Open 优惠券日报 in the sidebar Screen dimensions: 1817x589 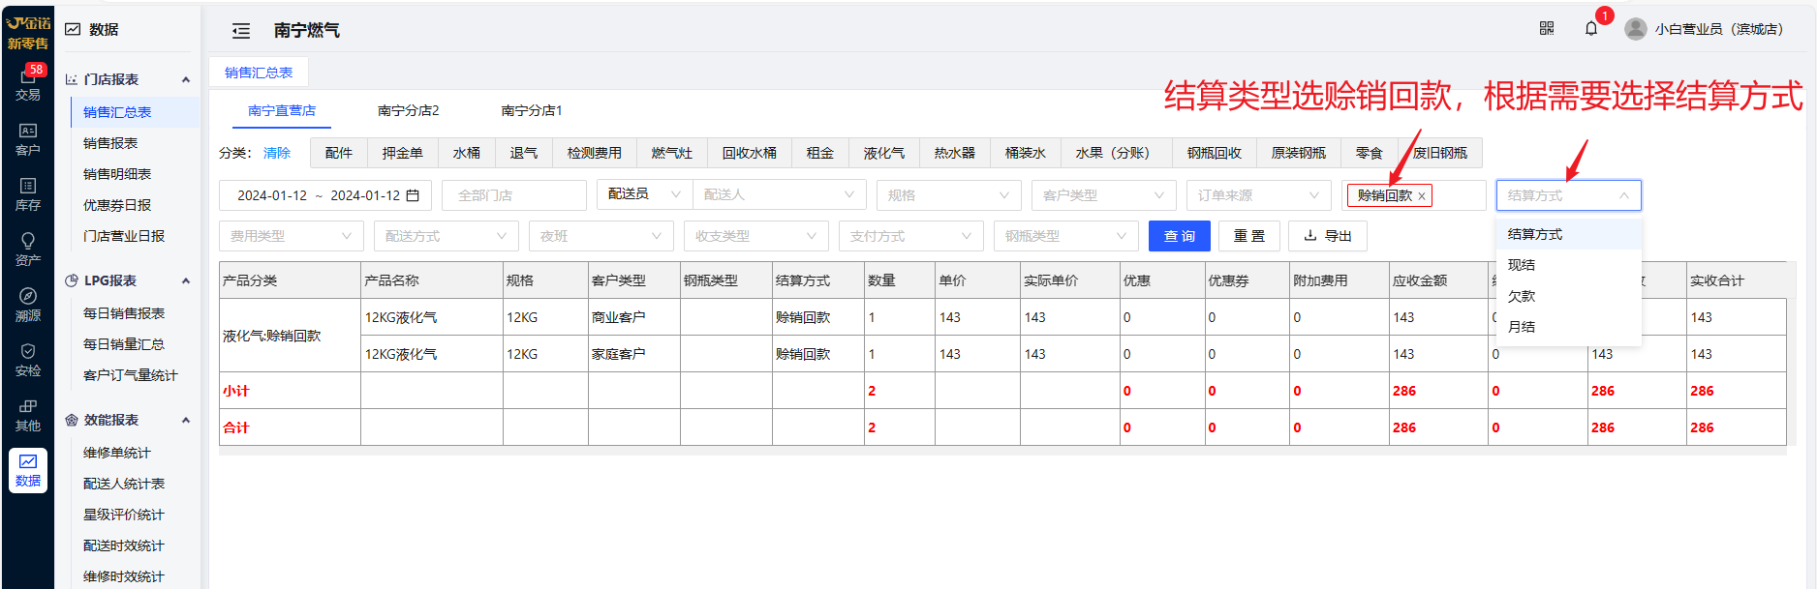(117, 205)
